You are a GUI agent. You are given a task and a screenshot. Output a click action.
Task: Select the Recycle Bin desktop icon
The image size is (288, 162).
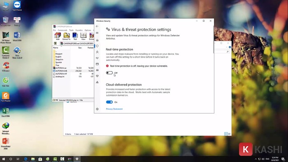pyautogui.click(x=6, y=21)
